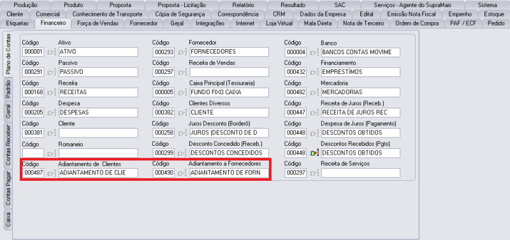Open the Romaneio account lookup icon
The image size is (510, 240).
pos(52,153)
